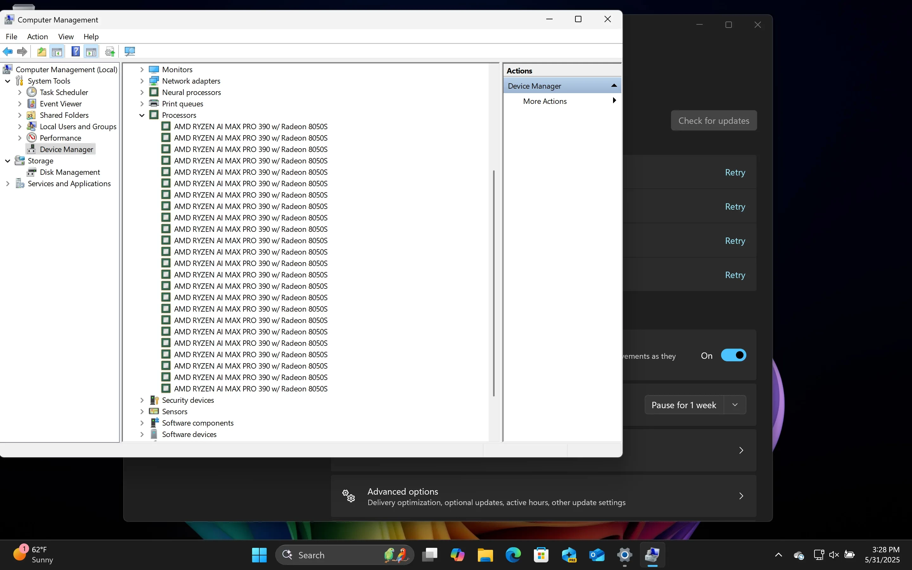Click the device list vertical scrollbar
This screenshot has height=570, width=912.
click(493, 283)
